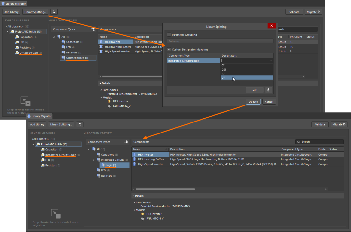Click Search field in lower Components panel
The width and height of the screenshot is (351, 232).
(319, 142)
